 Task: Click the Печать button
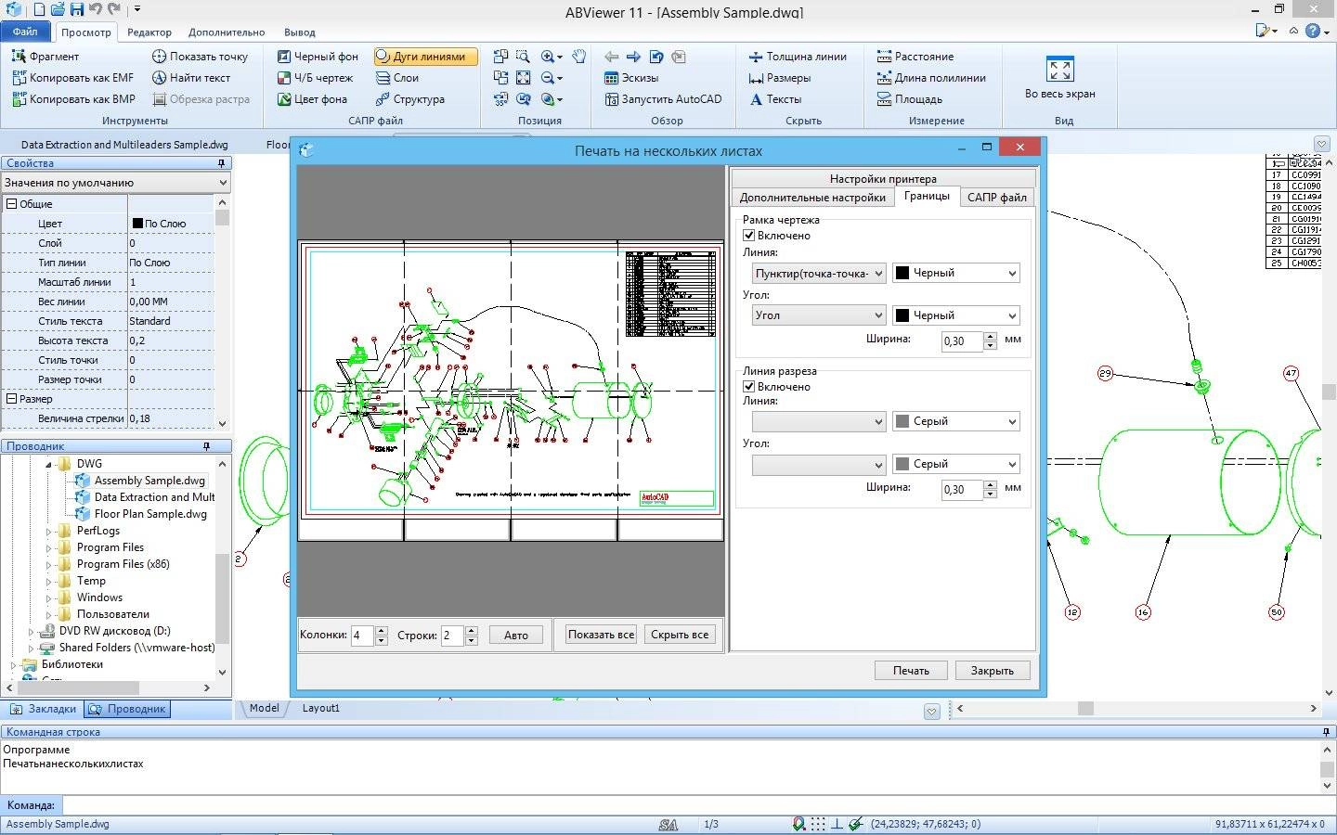click(911, 671)
